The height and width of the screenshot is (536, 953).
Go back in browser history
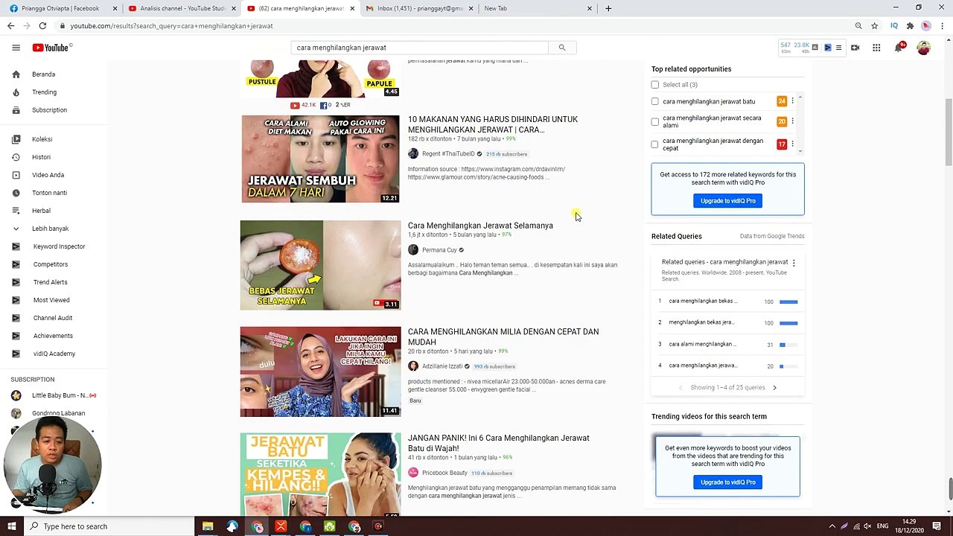(10, 26)
